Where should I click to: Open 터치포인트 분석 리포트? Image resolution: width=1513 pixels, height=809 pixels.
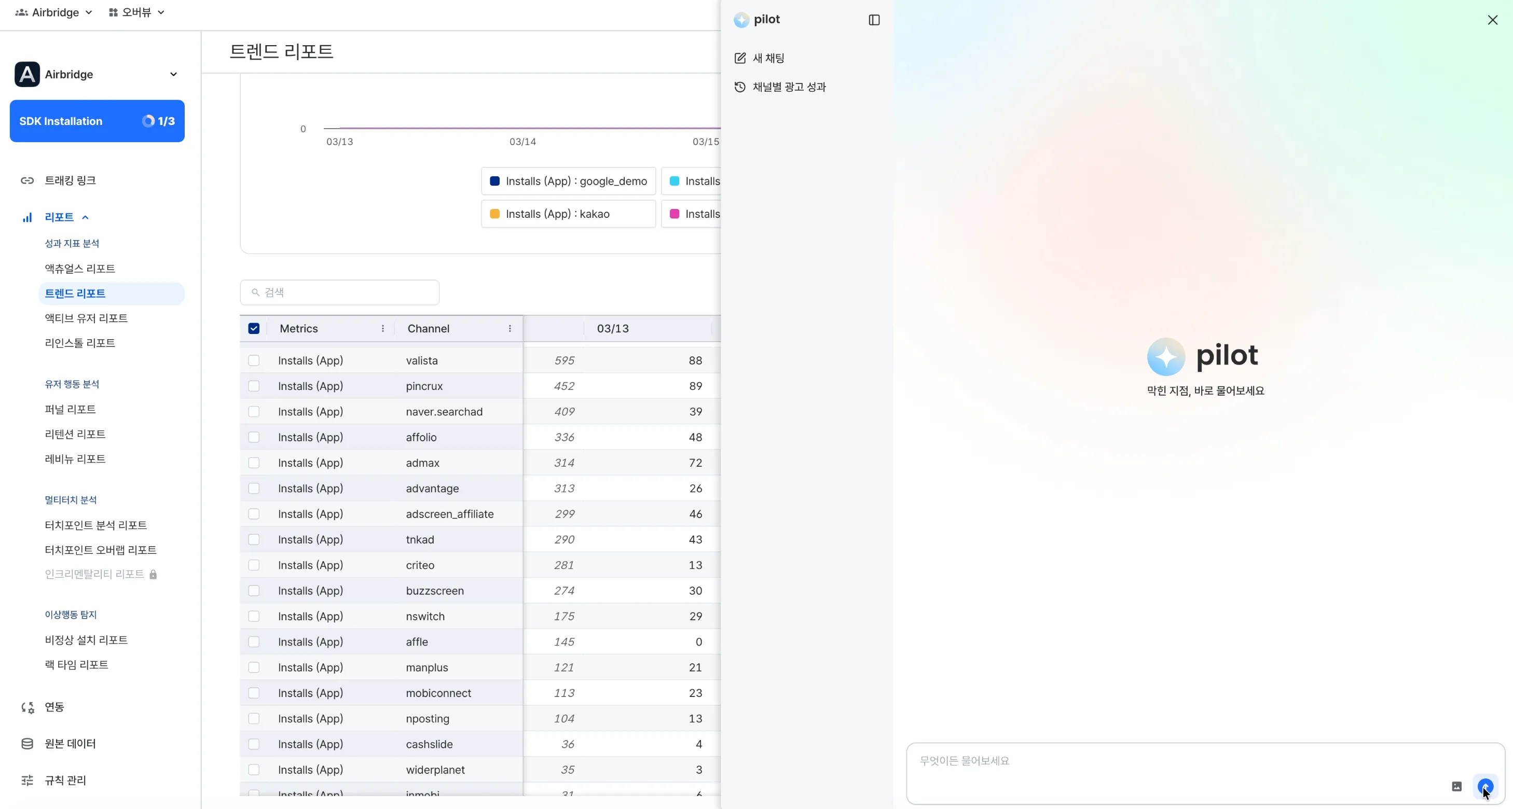pyautogui.click(x=96, y=525)
